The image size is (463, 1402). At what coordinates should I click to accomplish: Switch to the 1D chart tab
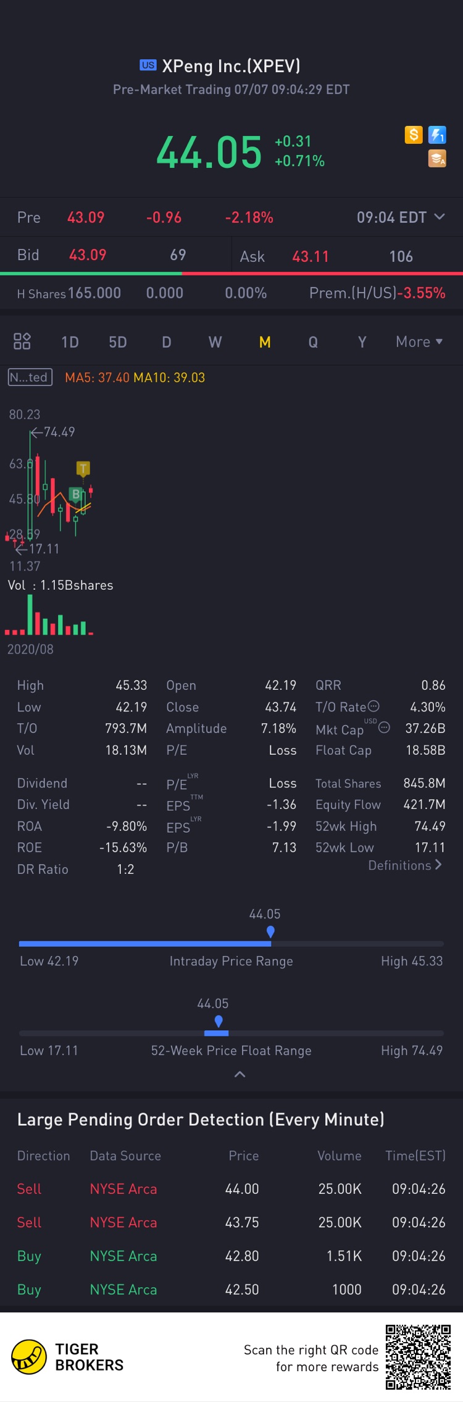70,342
